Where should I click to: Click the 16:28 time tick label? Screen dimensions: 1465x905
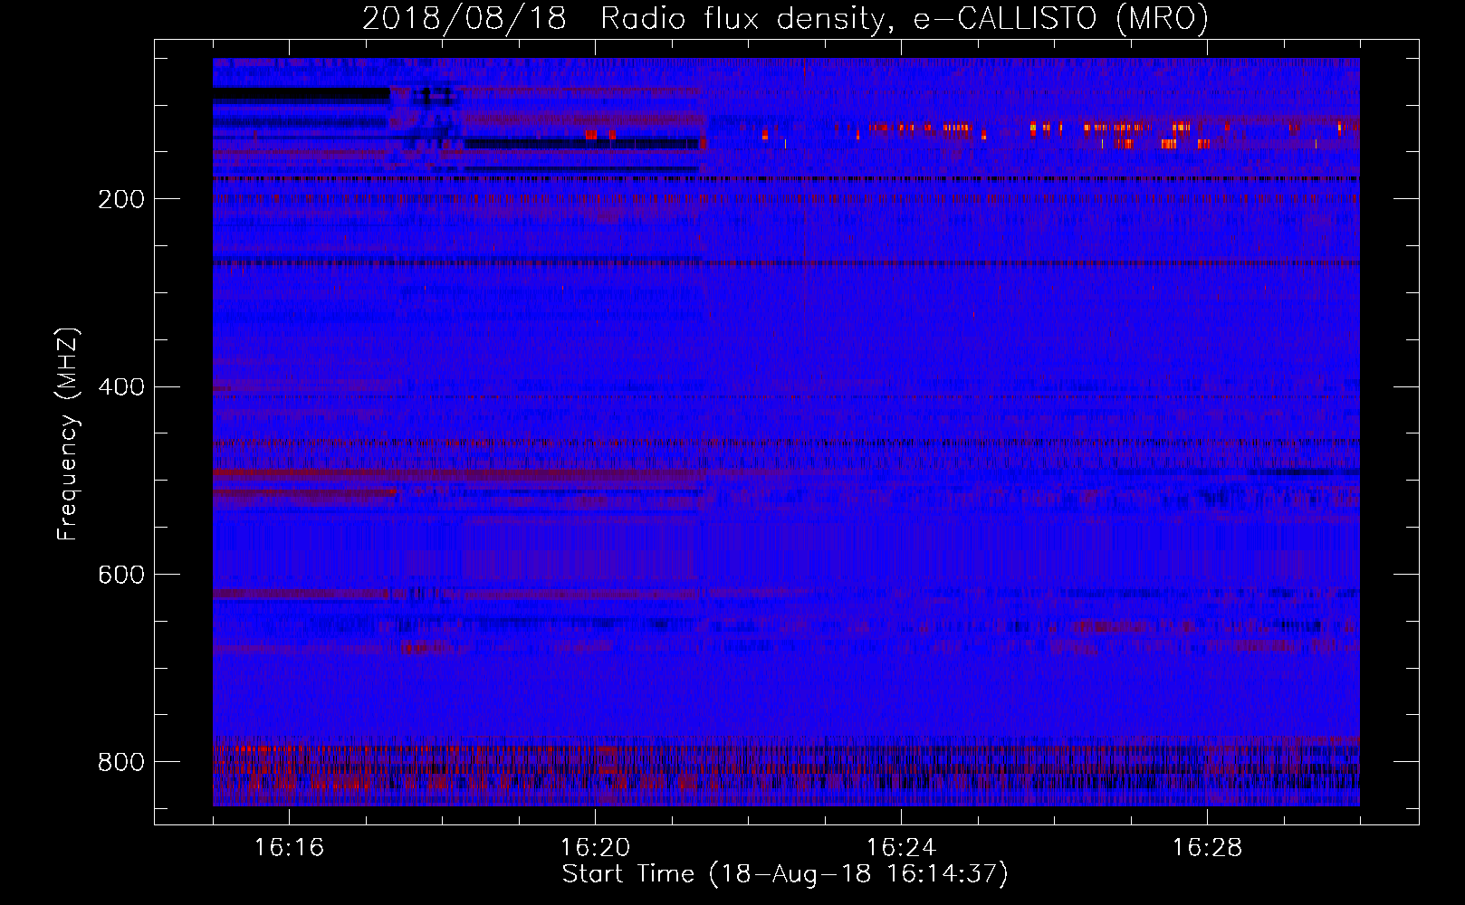tap(1207, 848)
